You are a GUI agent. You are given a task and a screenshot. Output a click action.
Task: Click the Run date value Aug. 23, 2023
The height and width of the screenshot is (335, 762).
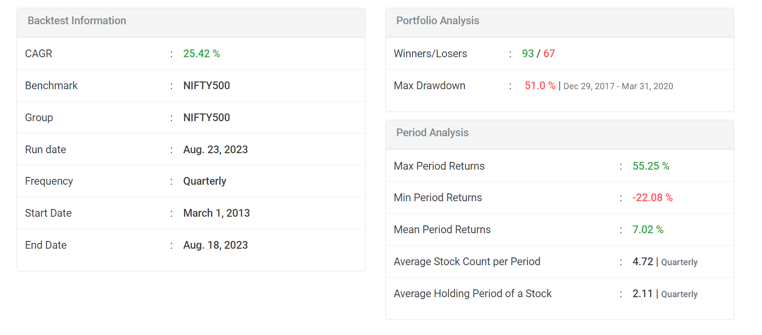point(215,150)
